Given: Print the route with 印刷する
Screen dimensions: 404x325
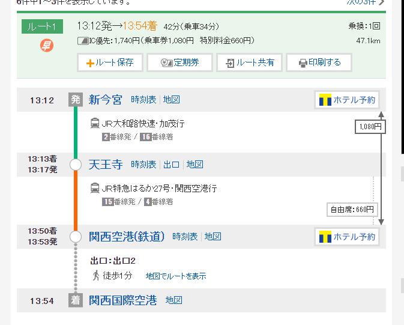Looking at the screenshot, I should pyautogui.click(x=319, y=62).
